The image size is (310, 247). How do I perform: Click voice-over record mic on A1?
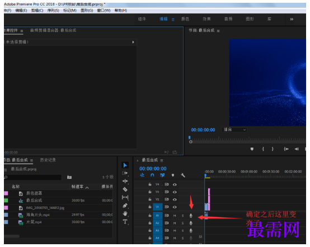(191, 216)
